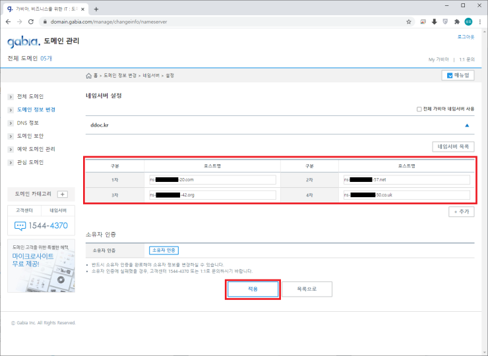
Task: Reload the page with the refresh icon
Action: [32, 21]
